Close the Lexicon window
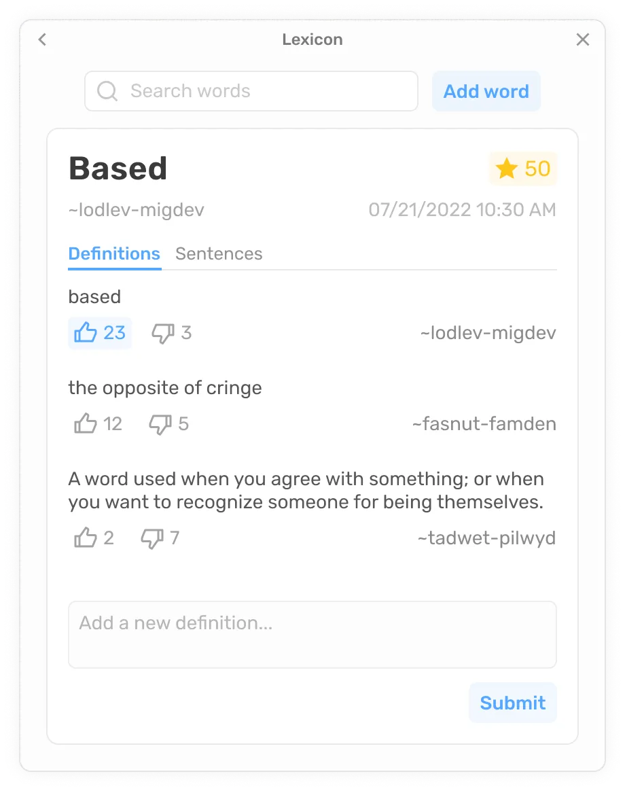 pos(582,40)
